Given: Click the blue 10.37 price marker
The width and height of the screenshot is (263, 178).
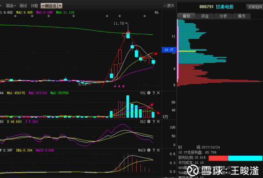Looking at the screenshot, I should (169, 50).
